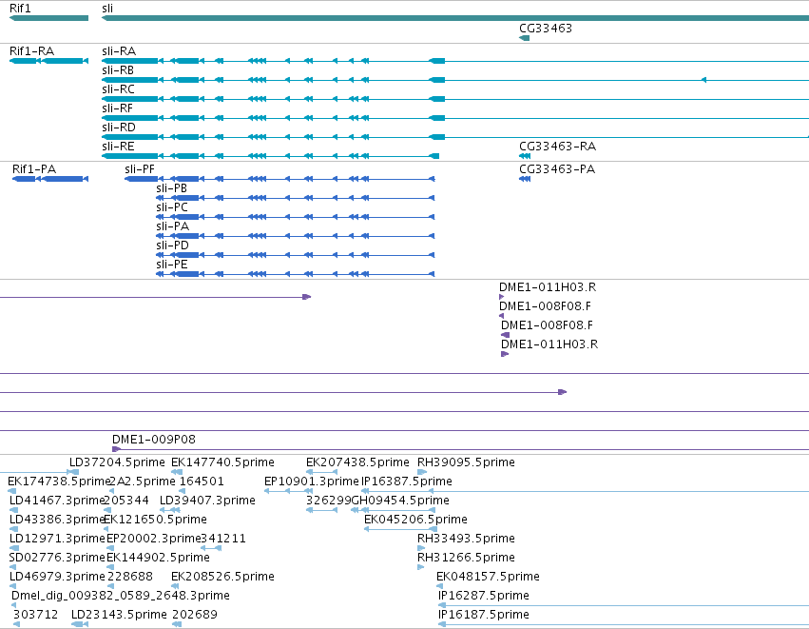Select the LD37204.5prime EST label
This screenshot has height=629, width=809.
click(117, 462)
